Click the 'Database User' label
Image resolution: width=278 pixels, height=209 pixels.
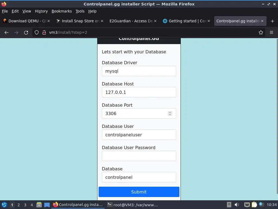pos(118,126)
